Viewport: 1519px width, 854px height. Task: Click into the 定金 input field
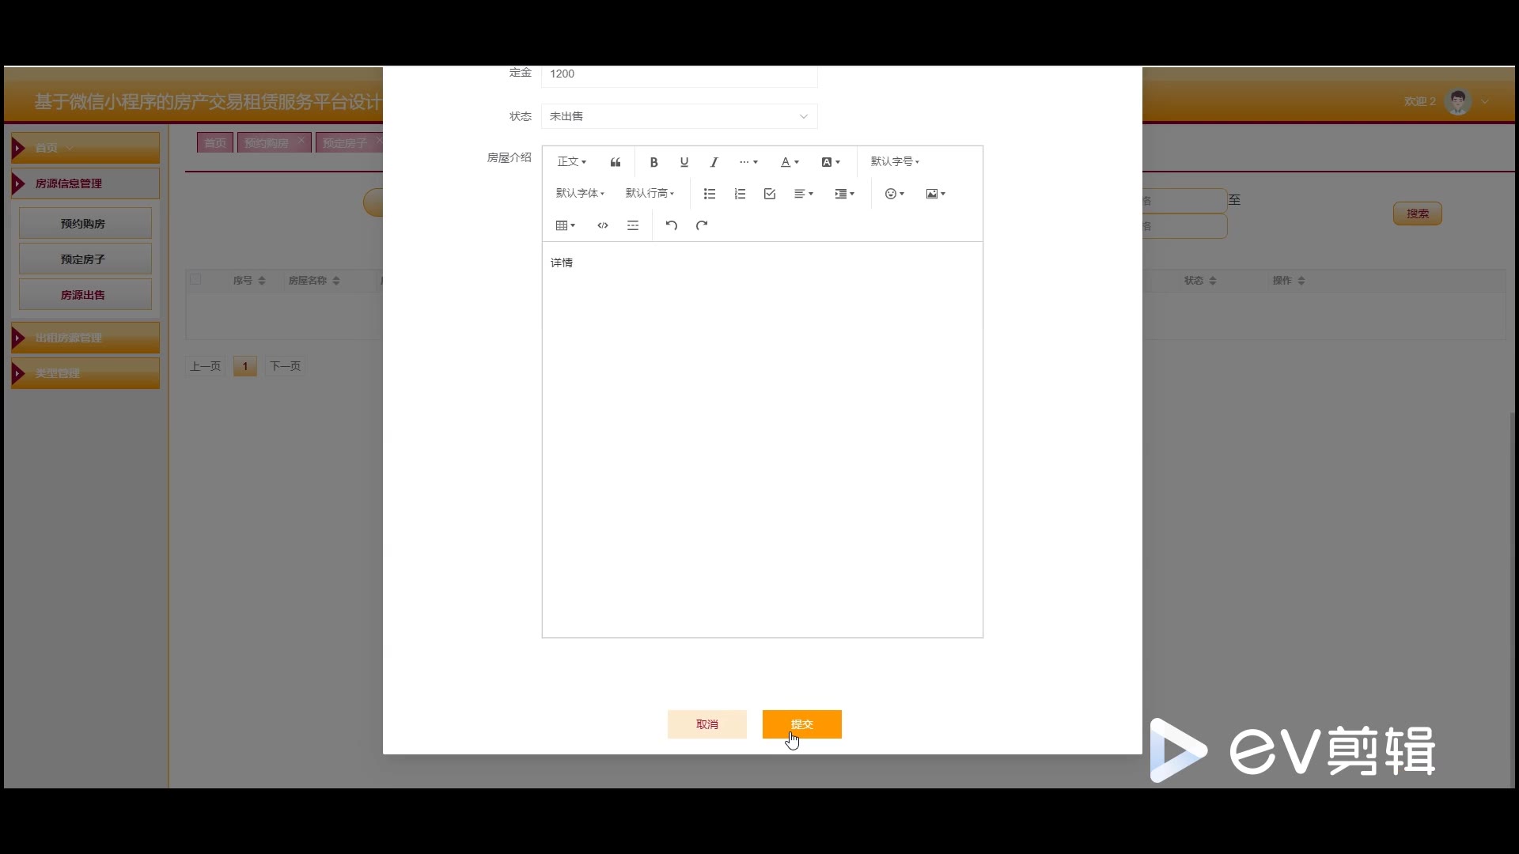[x=679, y=75]
